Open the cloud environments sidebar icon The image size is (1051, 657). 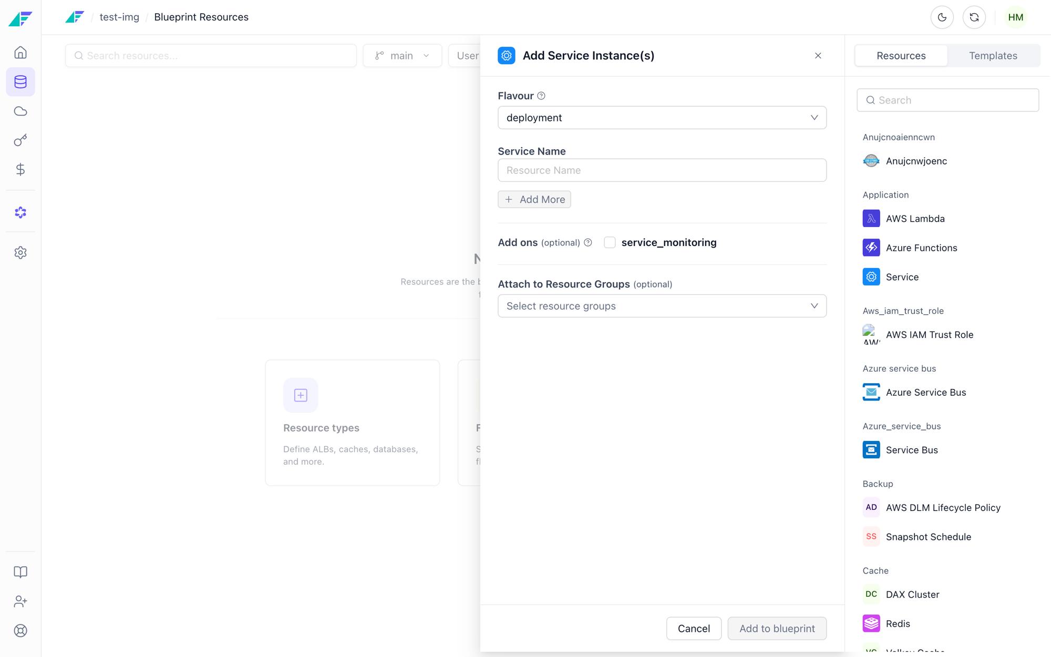pyautogui.click(x=20, y=111)
